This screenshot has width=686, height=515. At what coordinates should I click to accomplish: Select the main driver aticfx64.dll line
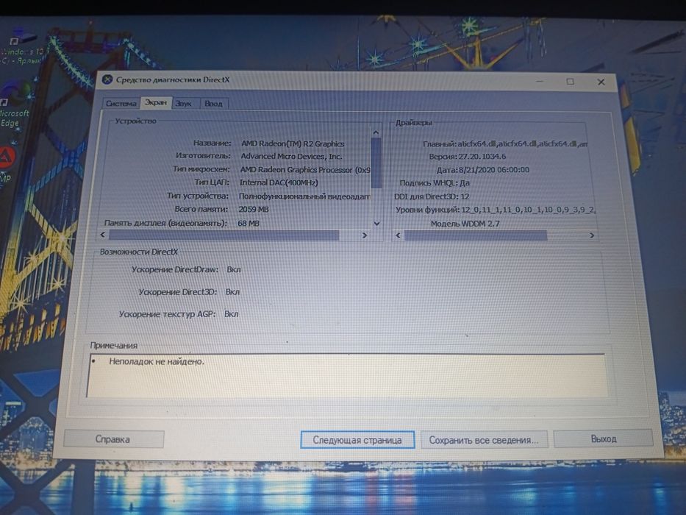pos(505,143)
